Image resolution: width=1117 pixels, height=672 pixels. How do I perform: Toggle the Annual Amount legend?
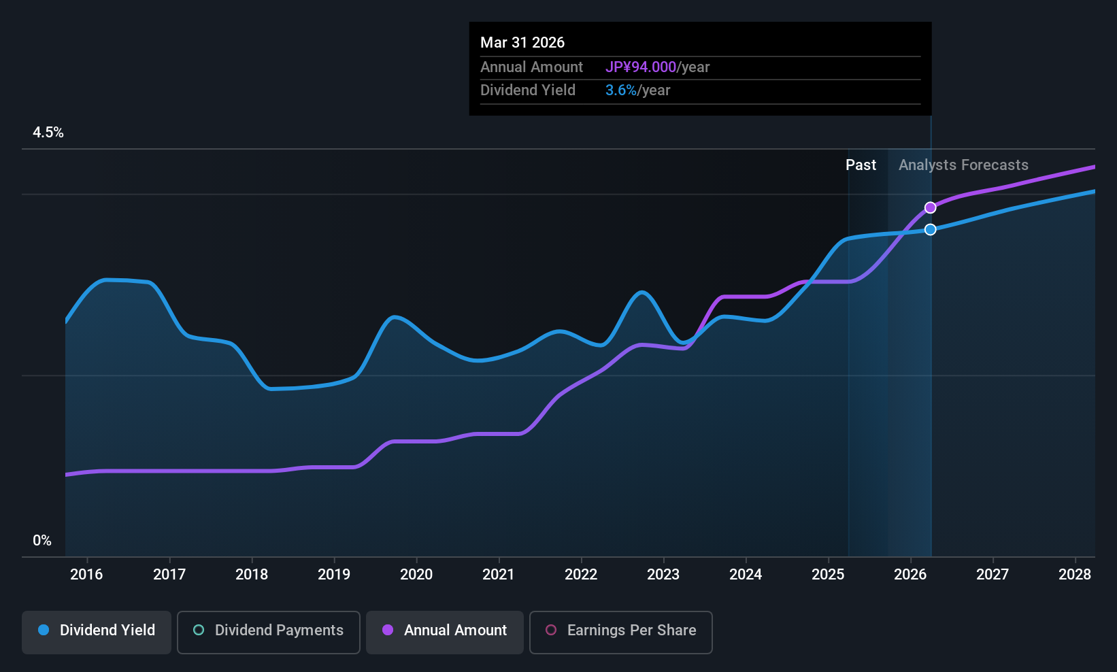(x=445, y=632)
